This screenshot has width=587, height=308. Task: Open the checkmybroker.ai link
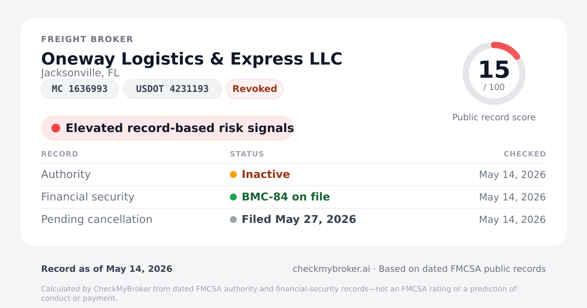point(331,269)
